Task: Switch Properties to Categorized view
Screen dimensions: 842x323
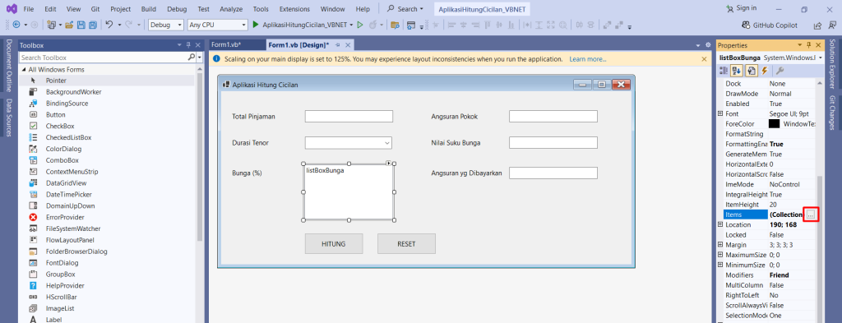Action: [724, 71]
